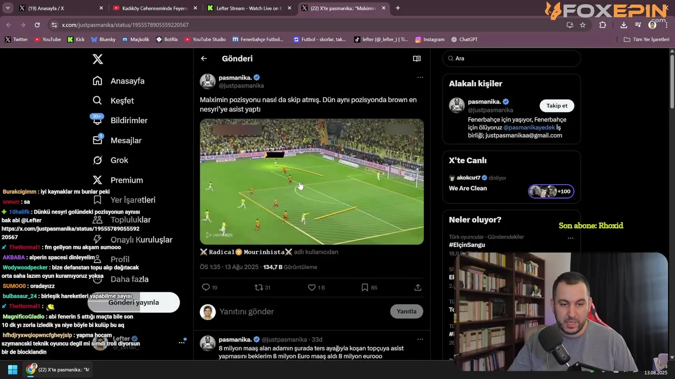Open Bildirimler notifications

(x=120, y=120)
